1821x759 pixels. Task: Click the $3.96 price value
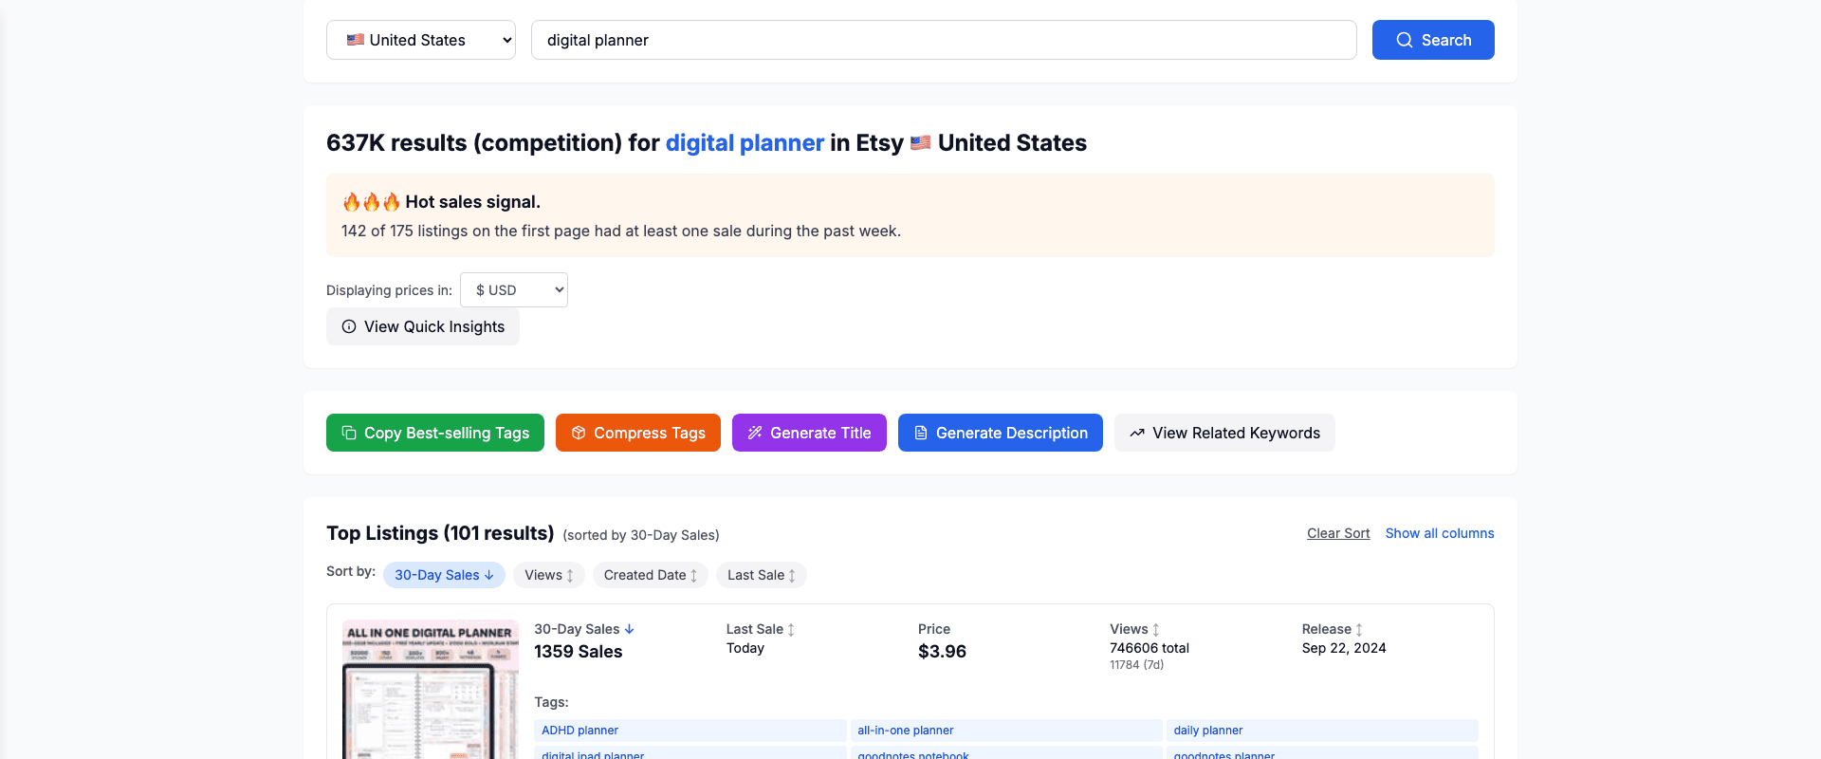(x=942, y=652)
